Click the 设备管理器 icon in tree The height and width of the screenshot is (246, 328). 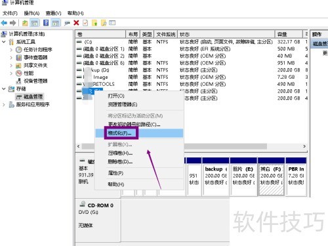19,81
